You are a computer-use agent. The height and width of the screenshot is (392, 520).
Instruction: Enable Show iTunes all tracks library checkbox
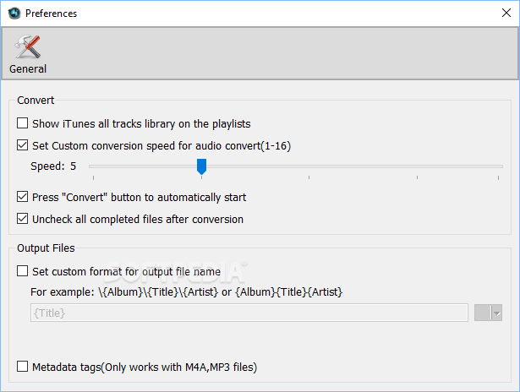(x=22, y=123)
